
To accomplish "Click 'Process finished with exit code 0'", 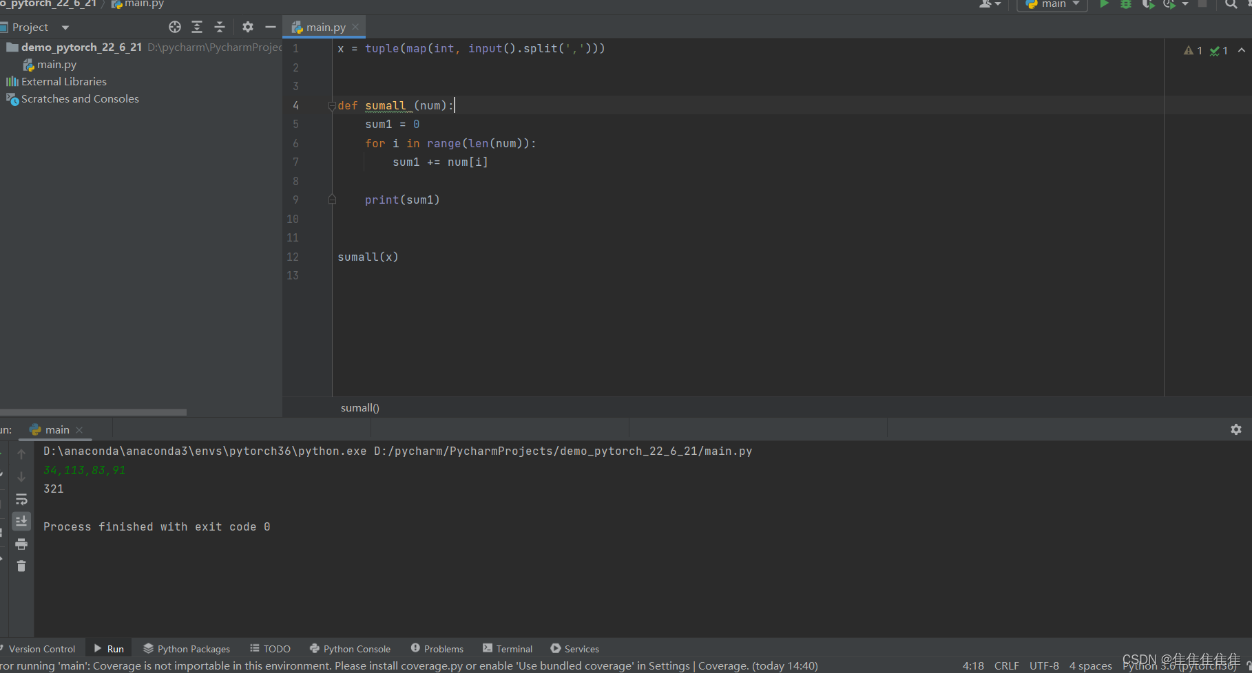I will coord(157,526).
